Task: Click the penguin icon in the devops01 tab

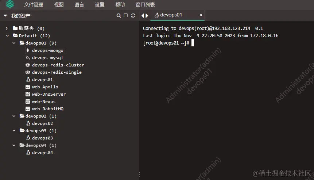Action: pyautogui.click(x=157, y=15)
